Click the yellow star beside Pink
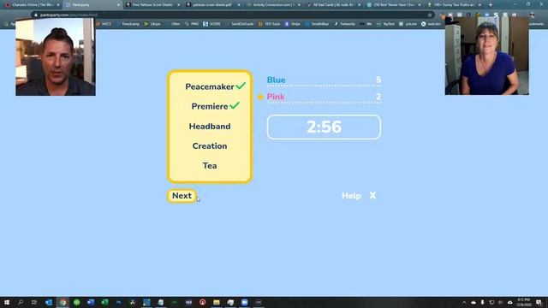Image resolution: width=548 pixels, height=308 pixels. (x=260, y=97)
